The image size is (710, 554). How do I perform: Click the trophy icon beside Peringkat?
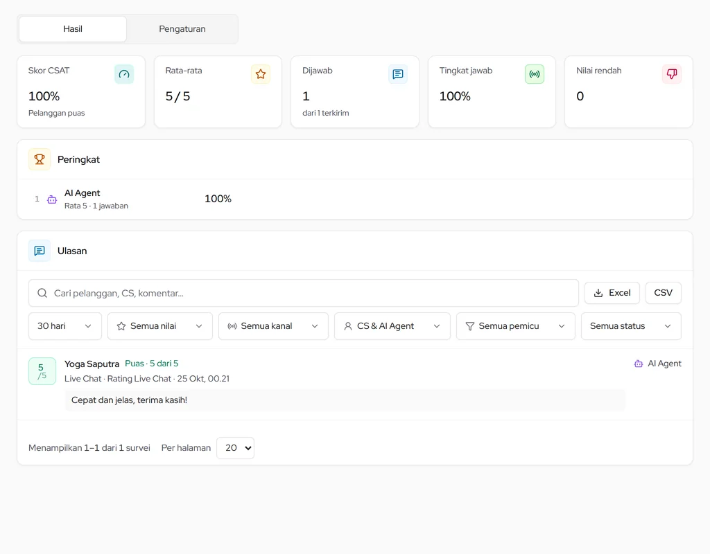[x=40, y=159]
